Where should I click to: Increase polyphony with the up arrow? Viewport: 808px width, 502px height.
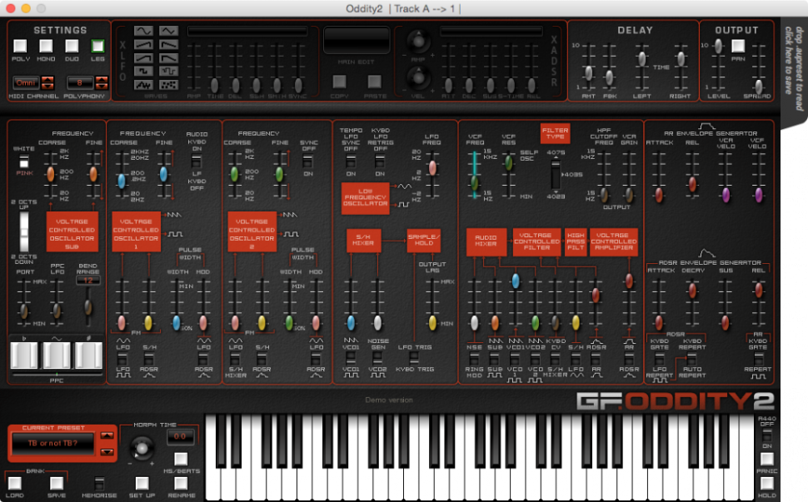click(x=102, y=79)
